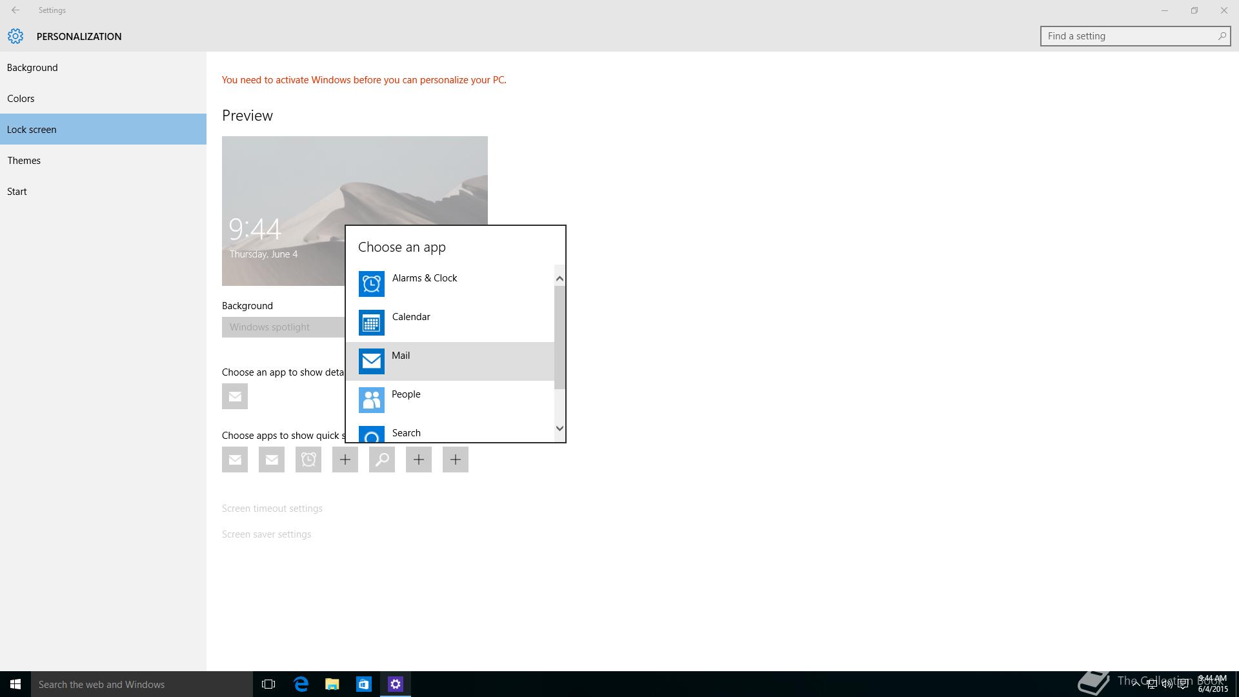The image size is (1239, 697).
Task: Launch Microsoft Edge from taskbar
Action: pos(301,684)
